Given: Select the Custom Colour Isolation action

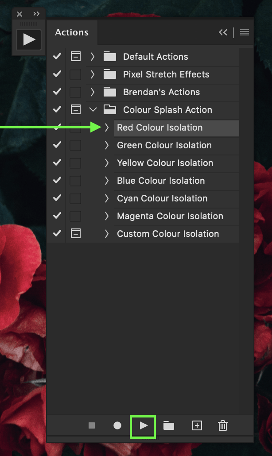Looking at the screenshot, I should click(168, 234).
